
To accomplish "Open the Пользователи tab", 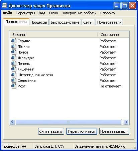I will (109, 22).
